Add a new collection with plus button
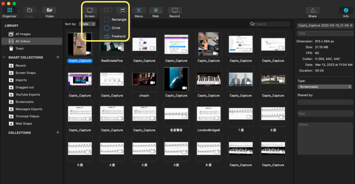The width and height of the screenshot is (355, 184). coord(58,133)
